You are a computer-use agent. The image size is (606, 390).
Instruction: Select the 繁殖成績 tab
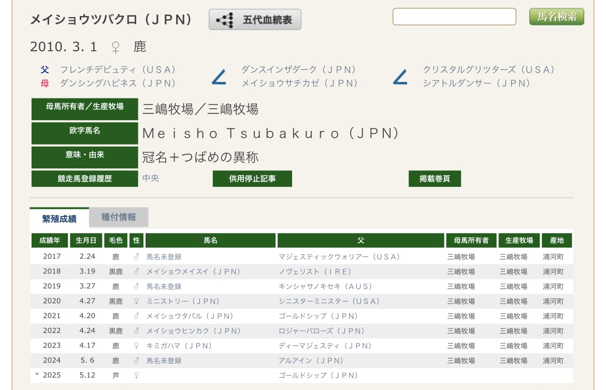pyautogui.click(x=59, y=219)
